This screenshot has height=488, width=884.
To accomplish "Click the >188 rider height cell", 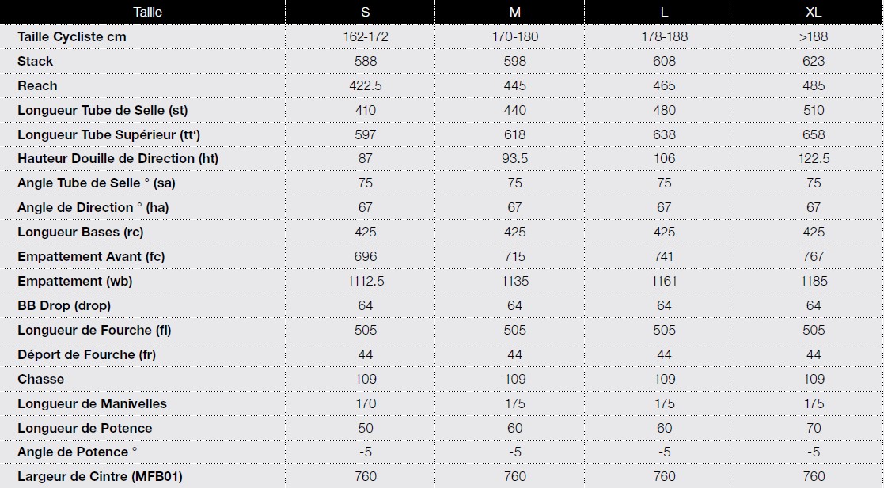I will (x=814, y=36).
